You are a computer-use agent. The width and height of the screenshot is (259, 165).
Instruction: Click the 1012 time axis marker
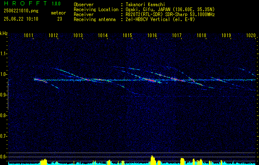pos(54,35)
